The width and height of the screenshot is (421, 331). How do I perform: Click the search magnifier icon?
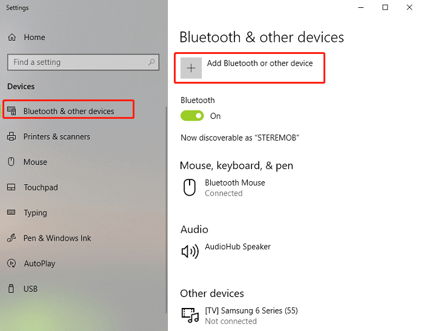tap(151, 62)
